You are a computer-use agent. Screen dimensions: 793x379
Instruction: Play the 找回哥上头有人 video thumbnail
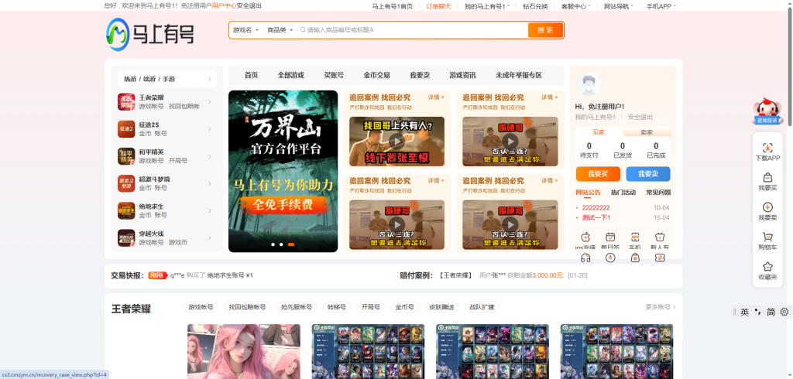pyautogui.click(x=396, y=141)
